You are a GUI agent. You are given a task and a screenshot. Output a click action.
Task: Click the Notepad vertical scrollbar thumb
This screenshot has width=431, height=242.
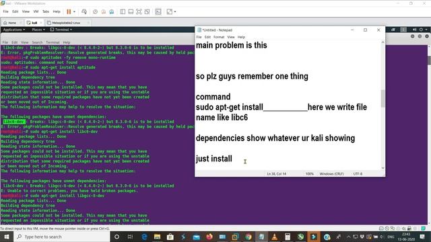click(x=383, y=99)
